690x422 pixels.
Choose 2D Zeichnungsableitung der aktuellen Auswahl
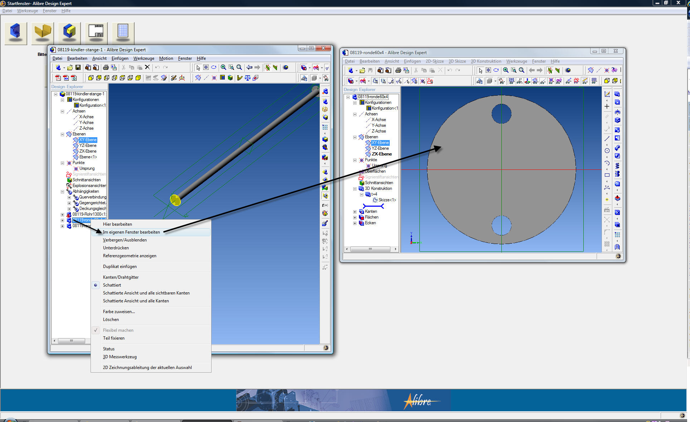[x=151, y=368]
